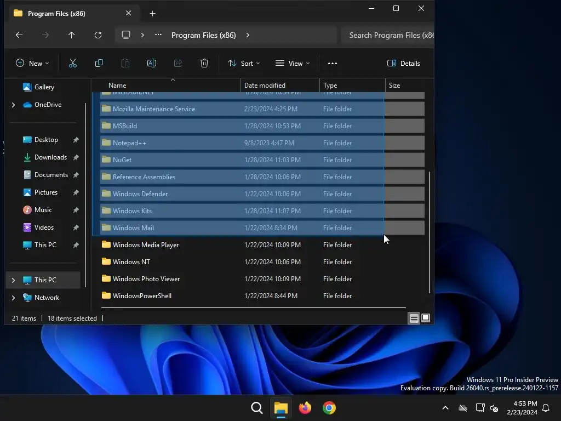Click the network display tray icon
Image resolution: width=561 pixels, height=421 pixels.
coord(480,408)
